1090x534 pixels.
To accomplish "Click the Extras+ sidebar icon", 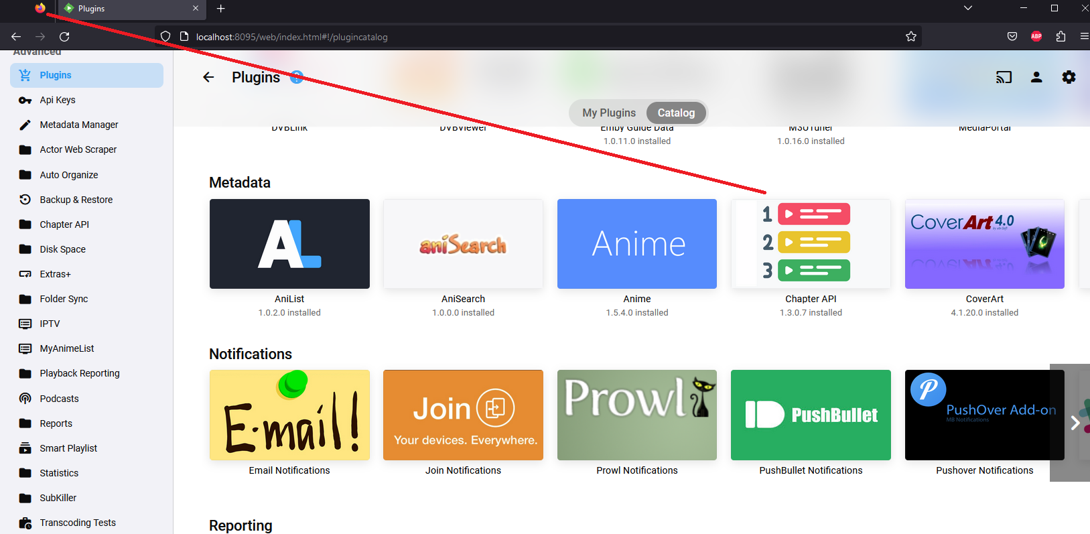I will click(25, 274).
